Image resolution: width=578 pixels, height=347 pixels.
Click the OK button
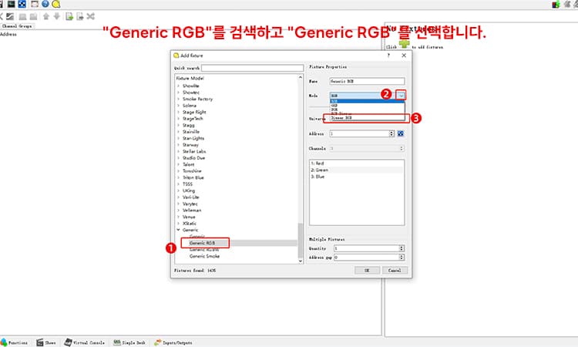(367, 271)
